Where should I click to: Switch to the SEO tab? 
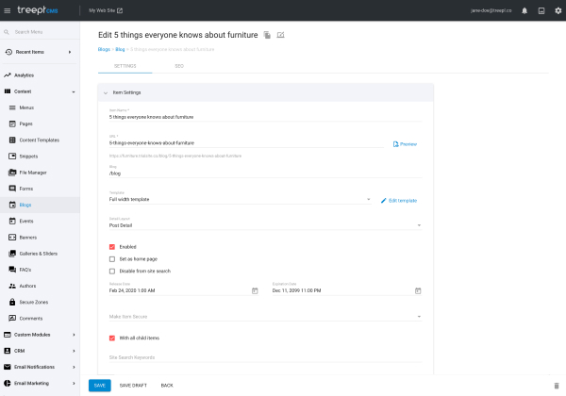click(x=179, y=66)
